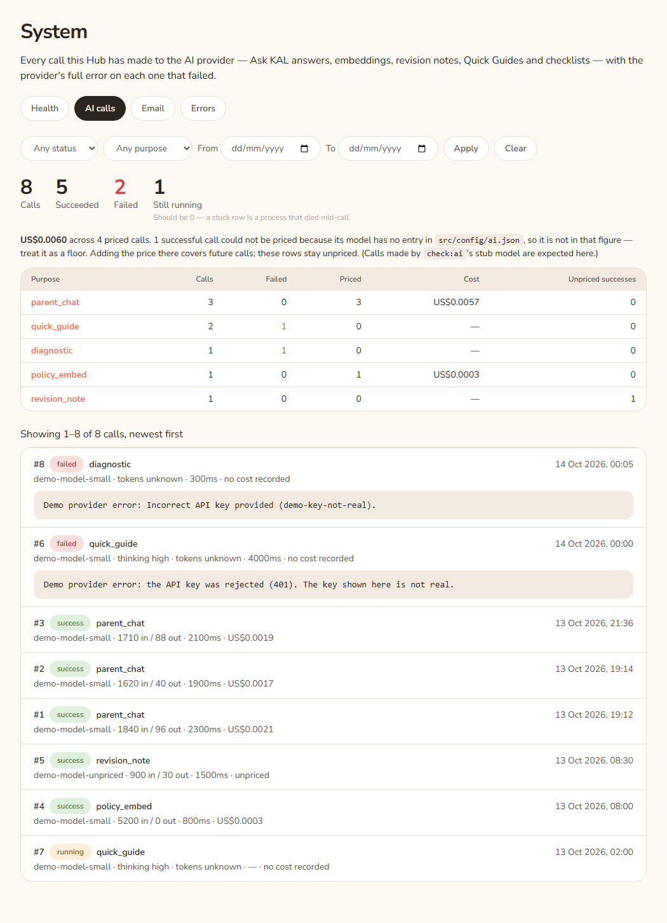Screen dimensions: 667x923
Task: Click the To date input field
Action: tap(388, 149)
